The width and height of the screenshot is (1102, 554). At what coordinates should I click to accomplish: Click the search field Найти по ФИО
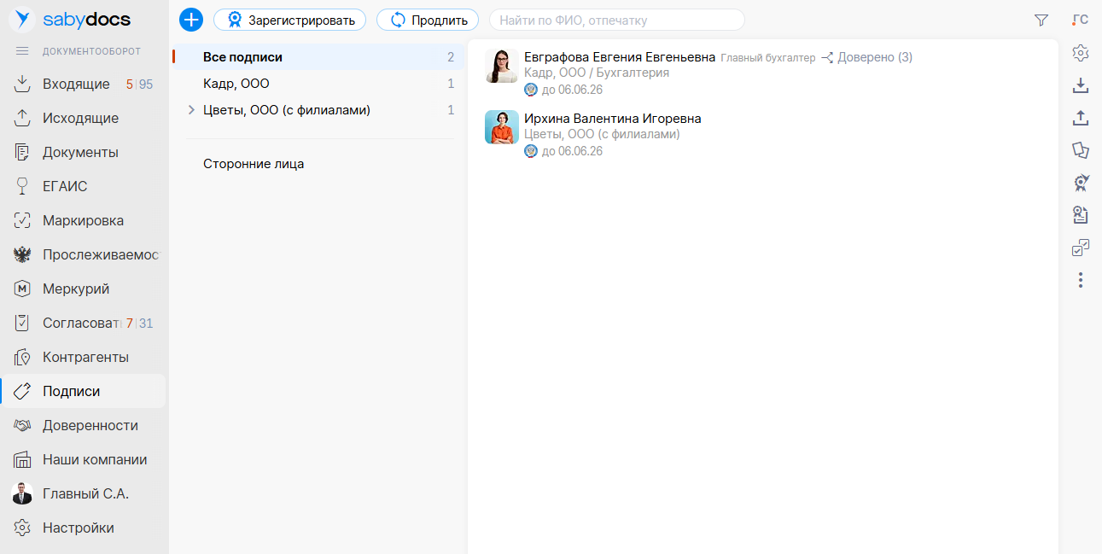pyautogui.click(x=615, y=20)
